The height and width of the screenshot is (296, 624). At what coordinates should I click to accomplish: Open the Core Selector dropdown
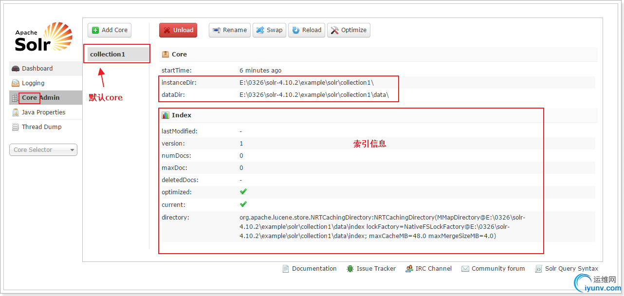43,150
